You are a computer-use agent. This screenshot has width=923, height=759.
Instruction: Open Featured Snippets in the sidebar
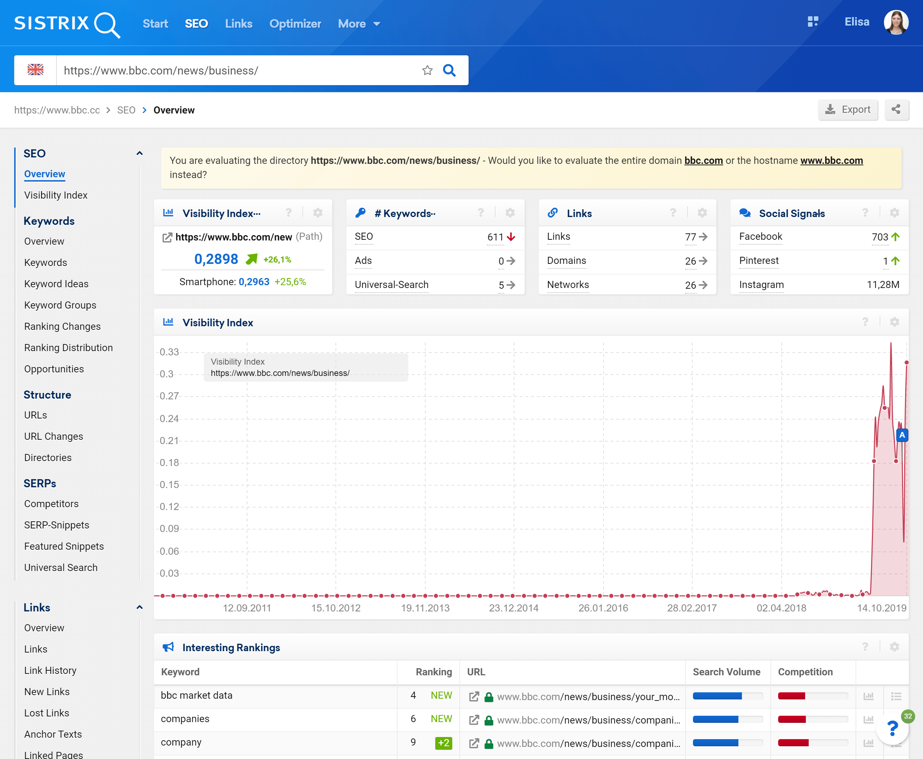point(64,546)
